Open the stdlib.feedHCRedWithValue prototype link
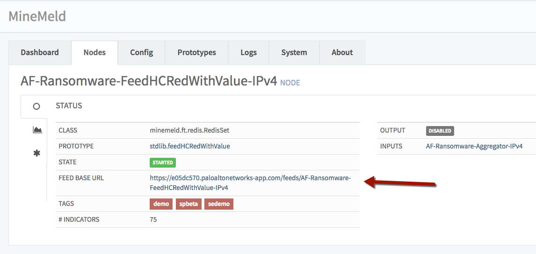 tap(189, 146)
